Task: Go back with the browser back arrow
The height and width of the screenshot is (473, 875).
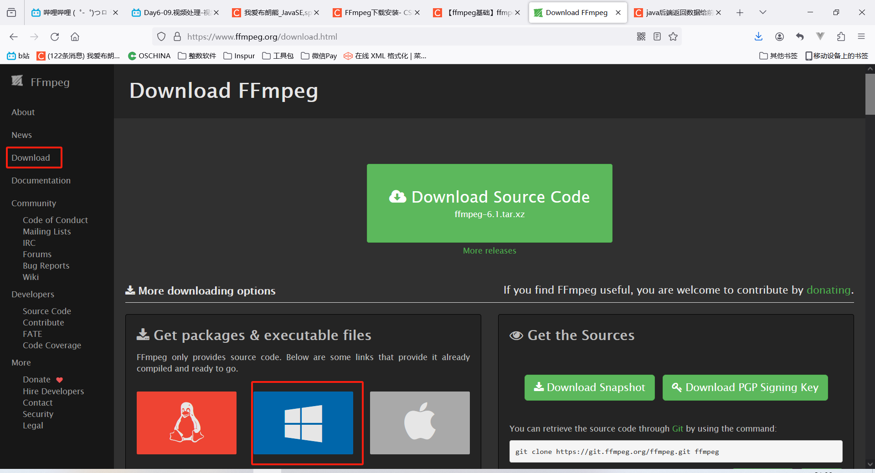Action: tap(14, 37)
